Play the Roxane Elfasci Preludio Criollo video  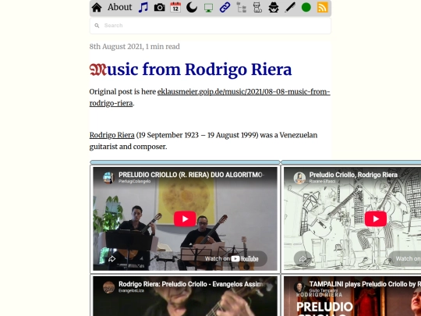click(376, 218)
